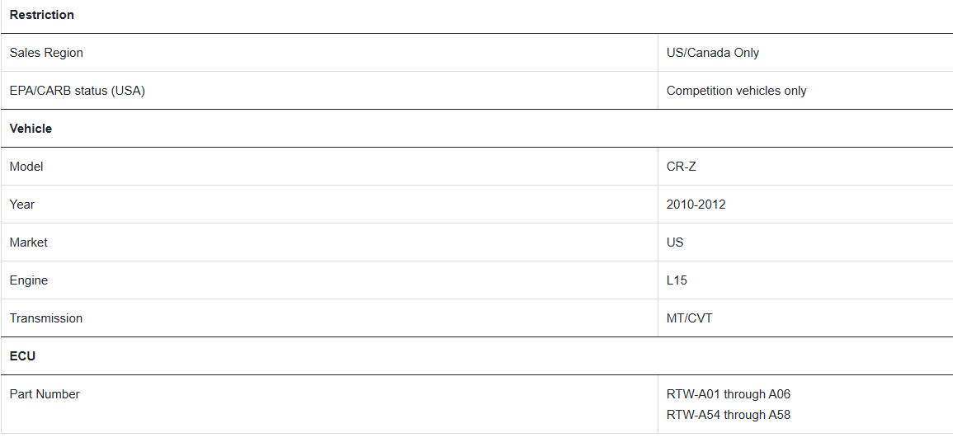Image resolution: width=953 pixels, height=447 pixels.
Task: Select the CR-Z model value
Action: 682,167
